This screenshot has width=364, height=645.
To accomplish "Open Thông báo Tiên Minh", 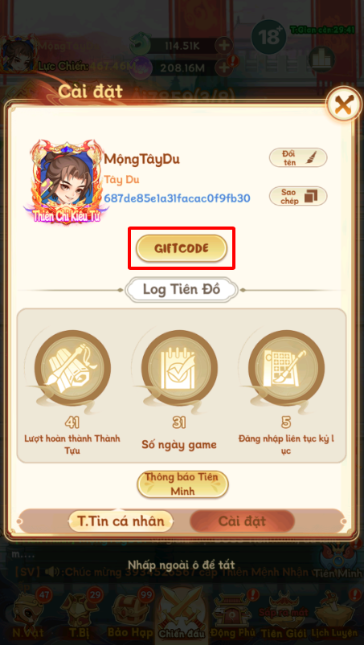I will (x=182, y=484).
